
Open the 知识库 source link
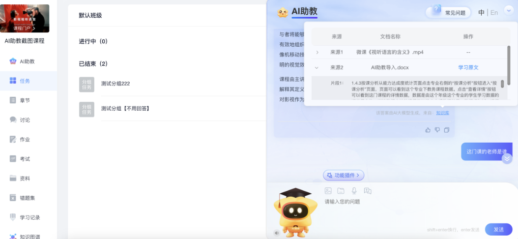tap(442, 113)
